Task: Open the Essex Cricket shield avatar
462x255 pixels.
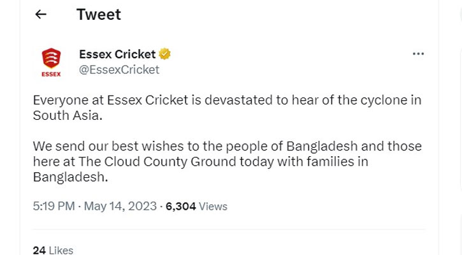Action: tap(51, 62)
